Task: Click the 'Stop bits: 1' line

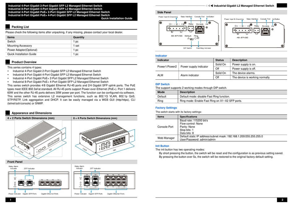Action: (187, 130)
